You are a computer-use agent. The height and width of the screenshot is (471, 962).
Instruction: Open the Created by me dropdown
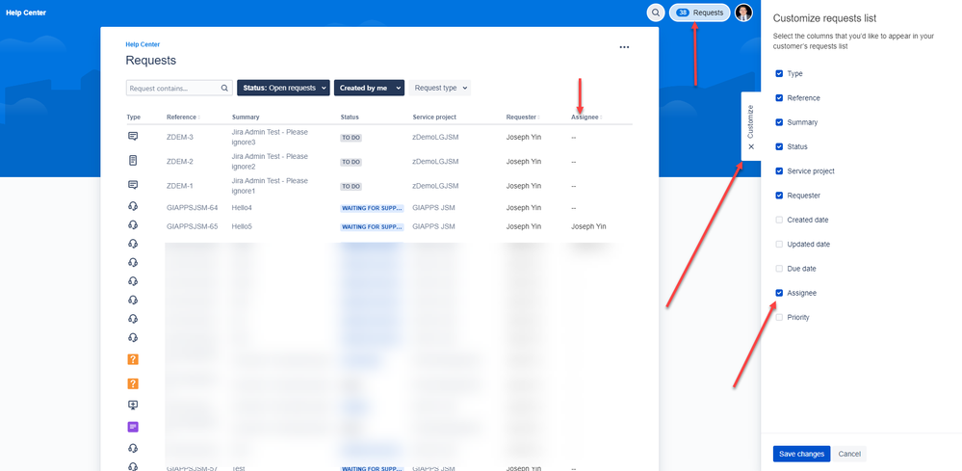point(369,88)
